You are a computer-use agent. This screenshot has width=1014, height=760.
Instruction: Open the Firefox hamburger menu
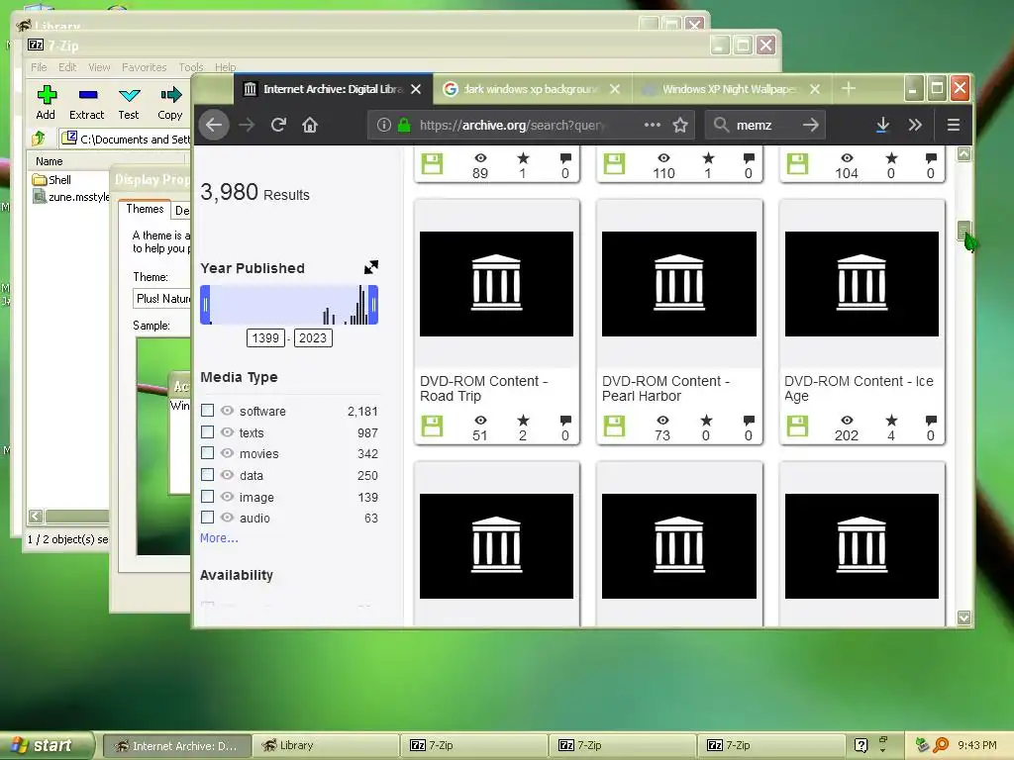click(954, 125)
